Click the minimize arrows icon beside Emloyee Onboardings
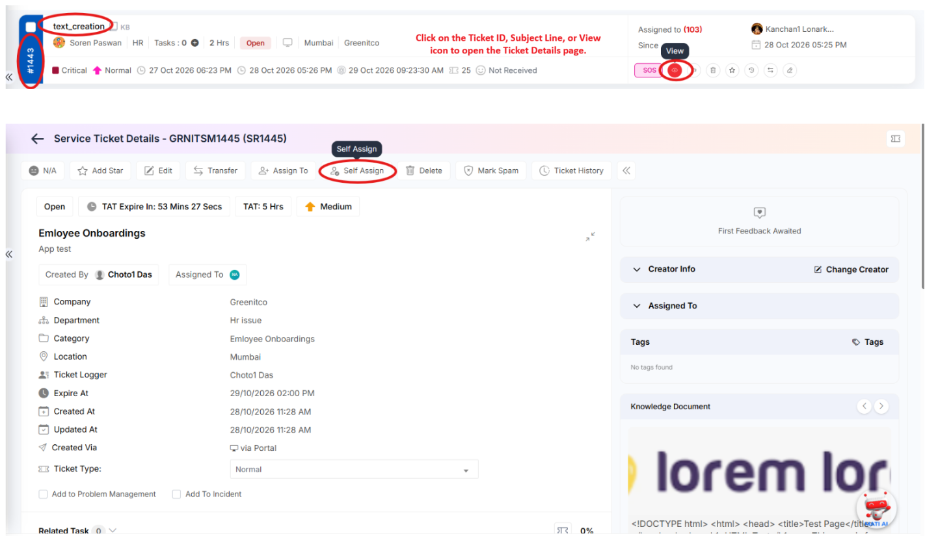The width and height of the screenshot is (925, 538). [x=590, y=237]
